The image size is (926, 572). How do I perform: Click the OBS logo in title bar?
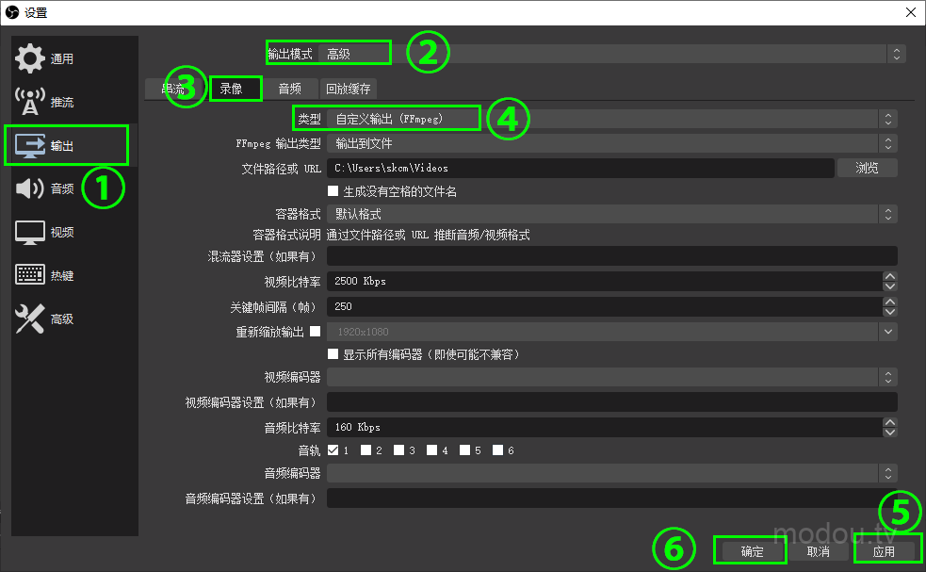coord(13,12)
